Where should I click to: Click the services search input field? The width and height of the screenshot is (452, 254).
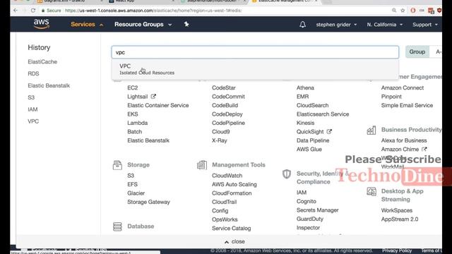(255, 52)
